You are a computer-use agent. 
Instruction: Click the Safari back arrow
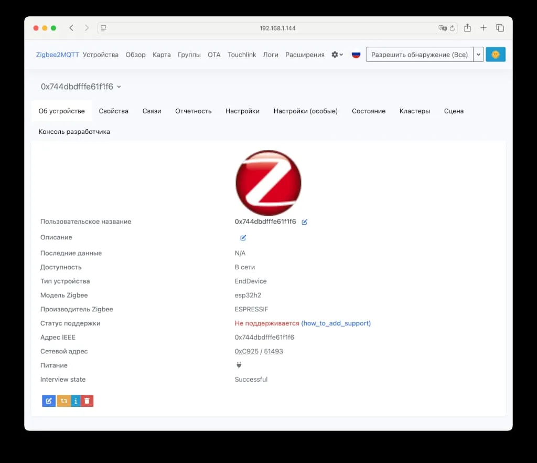pyautogui.click(x=71, y=28)
